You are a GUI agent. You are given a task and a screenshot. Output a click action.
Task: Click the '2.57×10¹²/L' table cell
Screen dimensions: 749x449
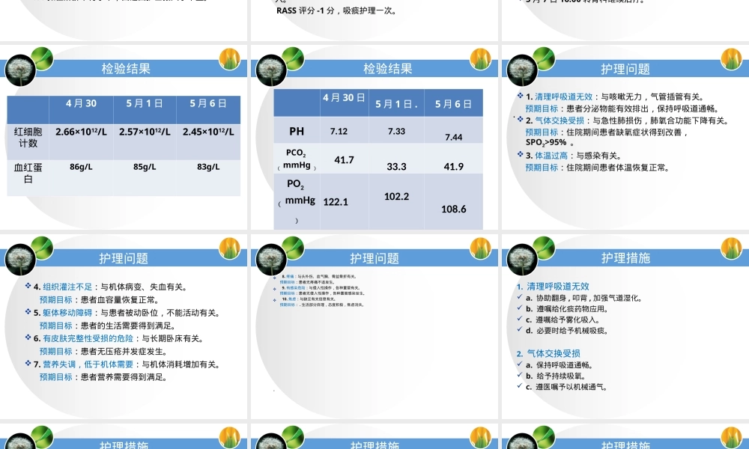click(x=145, y=131)
